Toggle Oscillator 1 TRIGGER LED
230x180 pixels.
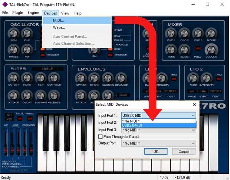coord(43,55)
